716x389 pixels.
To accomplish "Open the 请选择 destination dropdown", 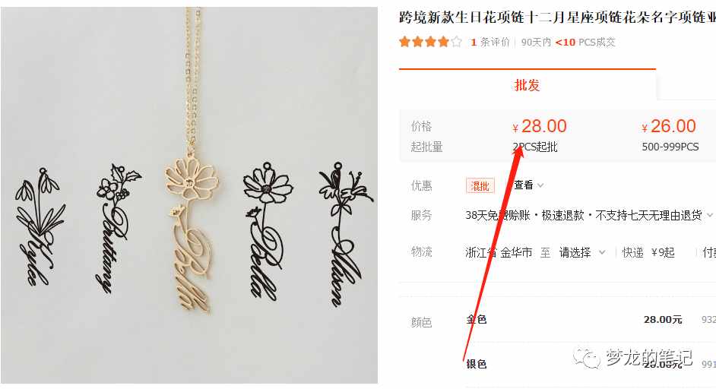I will point(582,252).
